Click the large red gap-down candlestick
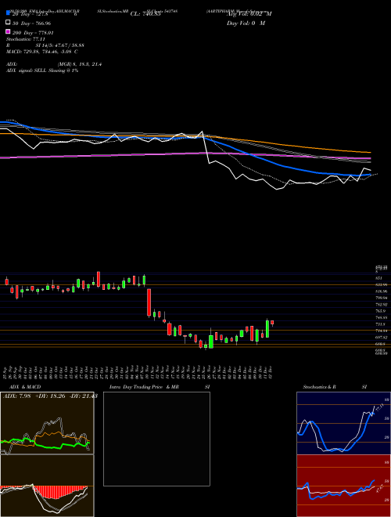Screen dimensions: 391x517 (x=149, y=302)
